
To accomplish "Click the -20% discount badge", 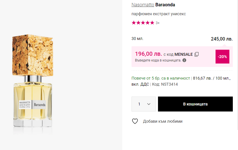I will 222,57.
